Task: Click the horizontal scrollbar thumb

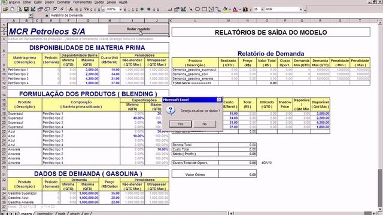Action: (367, 213)
